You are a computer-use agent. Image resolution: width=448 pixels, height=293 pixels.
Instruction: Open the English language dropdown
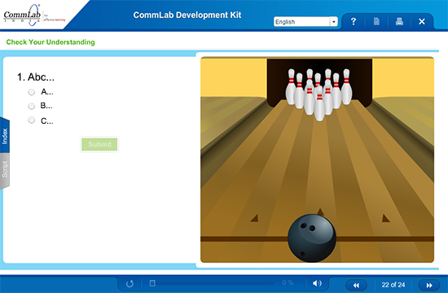pos(305,22)
